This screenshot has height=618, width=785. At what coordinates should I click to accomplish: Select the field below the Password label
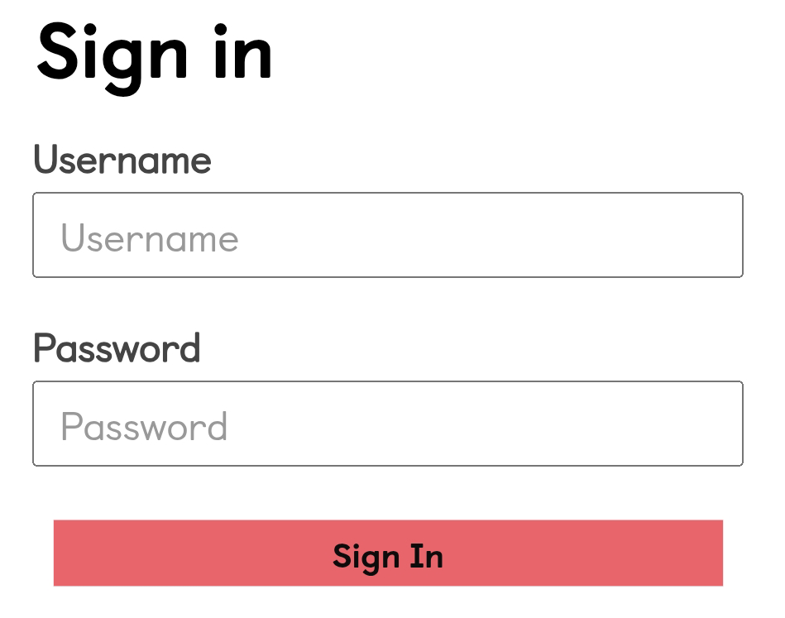click(387, 424)
